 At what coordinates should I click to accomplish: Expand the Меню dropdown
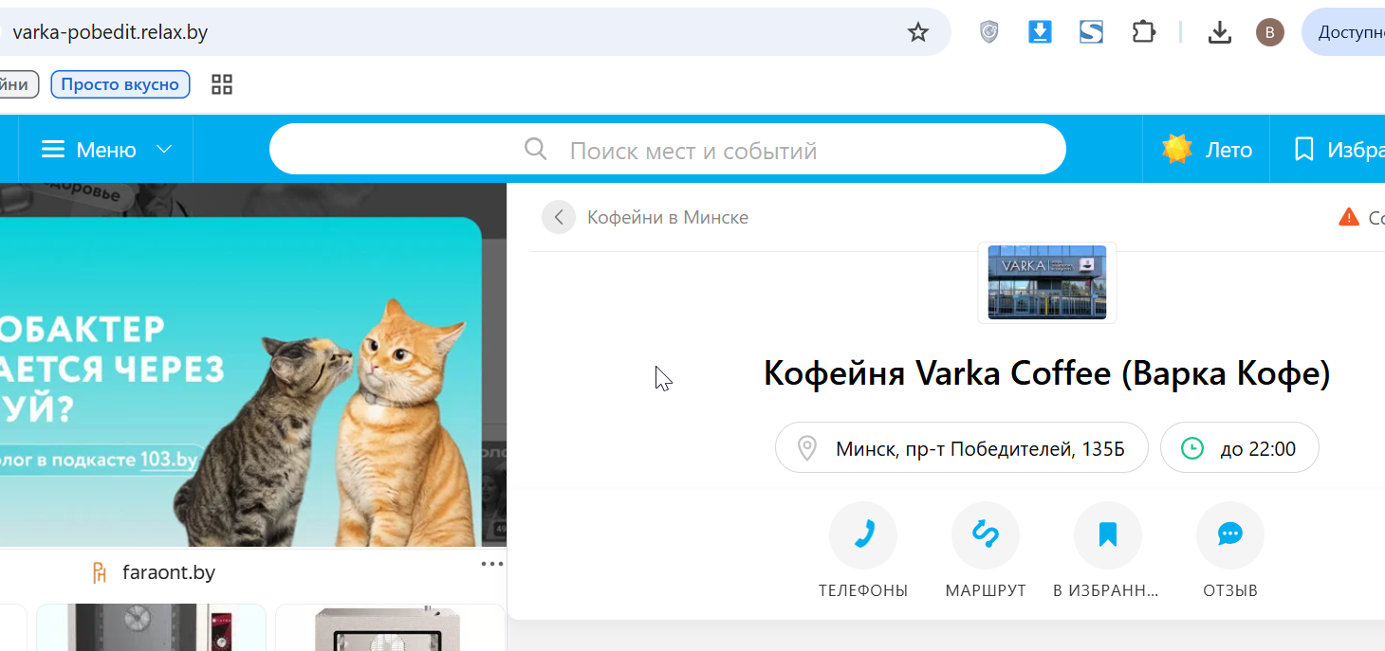pyautogui.click(x=106, y=150)
